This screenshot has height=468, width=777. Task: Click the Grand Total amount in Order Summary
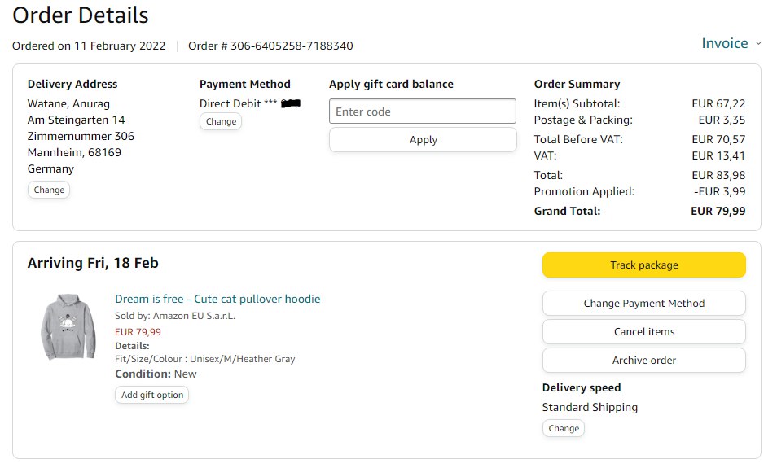pyautogui.click(x=718, y=211)
